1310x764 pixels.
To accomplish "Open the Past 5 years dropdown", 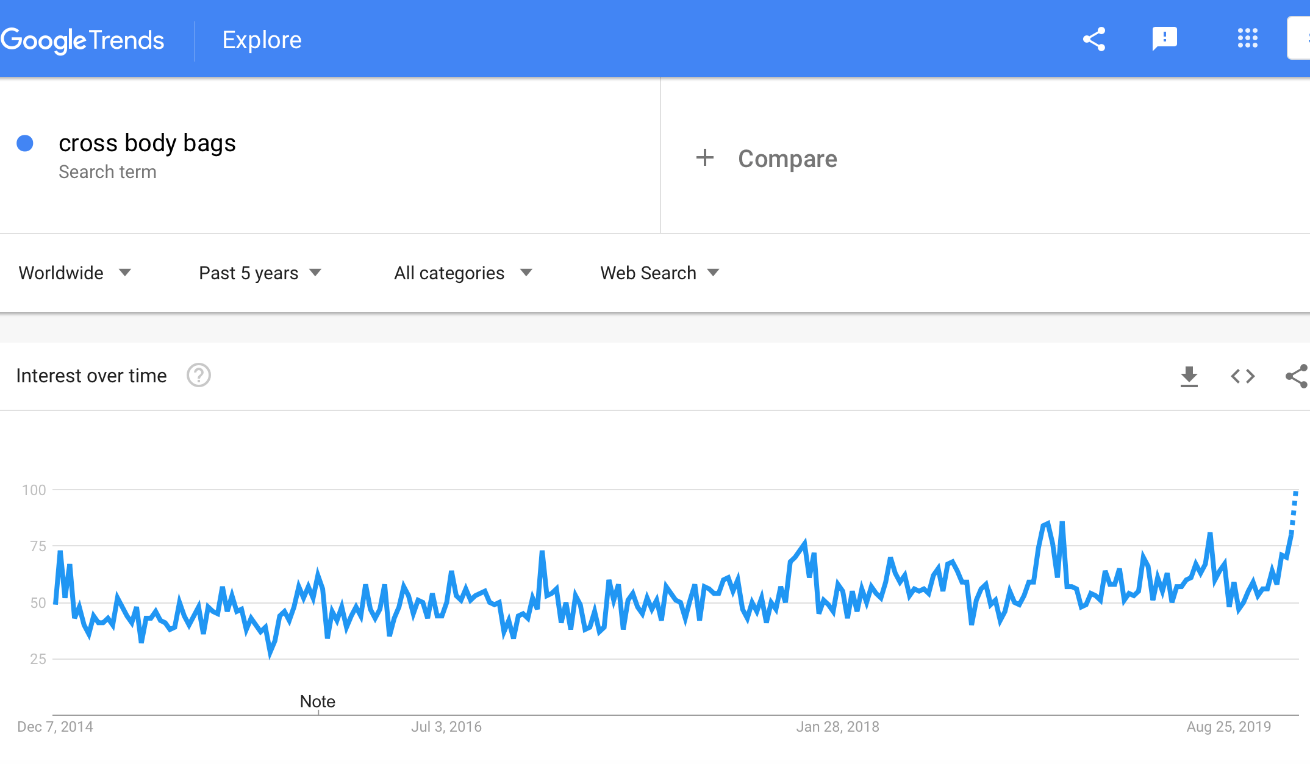I will click(260, 273).
